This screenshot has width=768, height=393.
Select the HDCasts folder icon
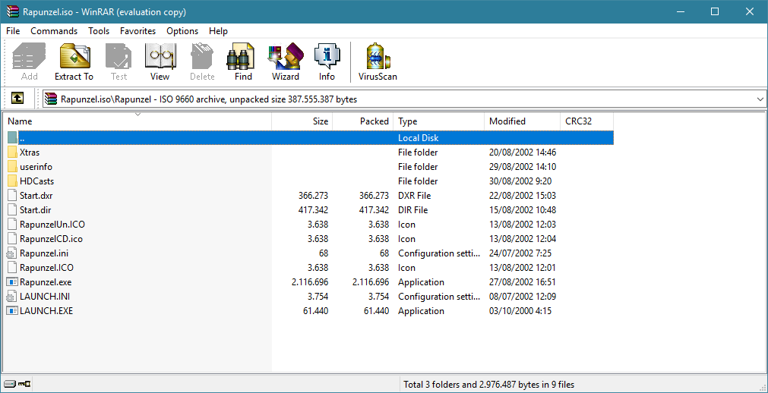click(13, 181)
